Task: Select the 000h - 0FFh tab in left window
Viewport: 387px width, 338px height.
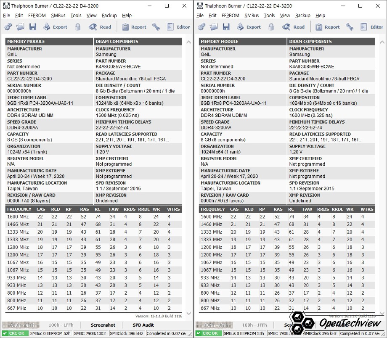Action: 21,325
